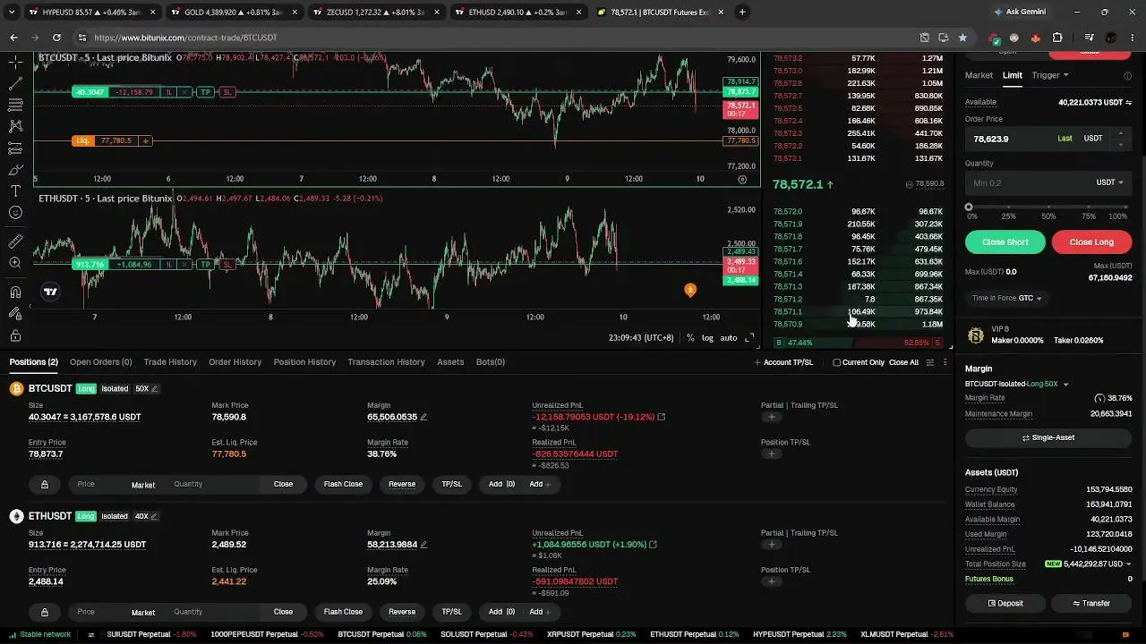Open the Fibonacci retracement tools icon
Image resolution: width=1146 pixels, height=644 pixels.
click(x=15, y=106)
